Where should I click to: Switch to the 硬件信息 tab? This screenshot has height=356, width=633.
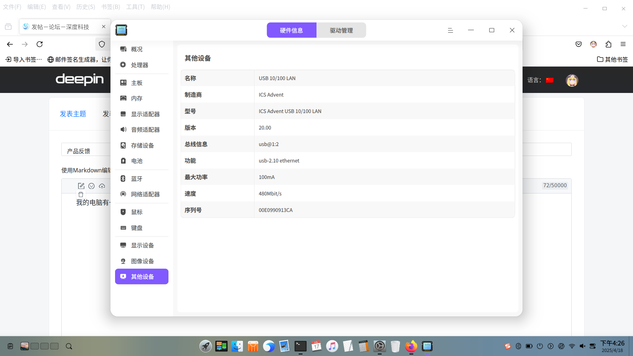291,30
